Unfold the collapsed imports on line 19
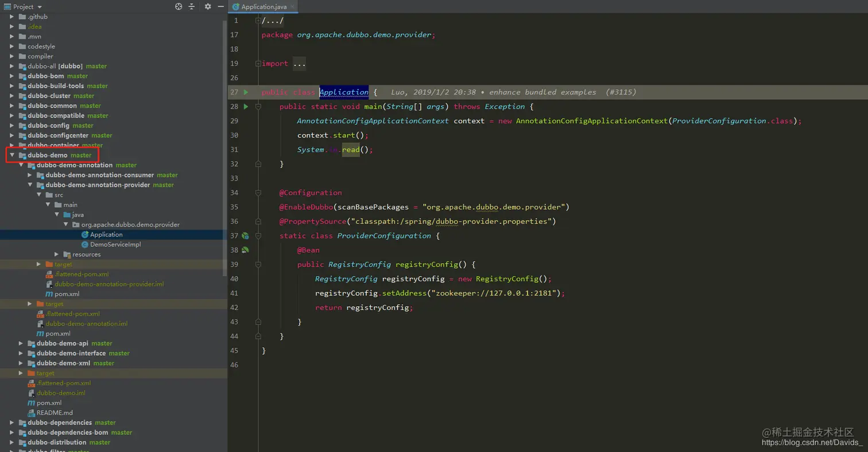868x452 pixels. 258,64
